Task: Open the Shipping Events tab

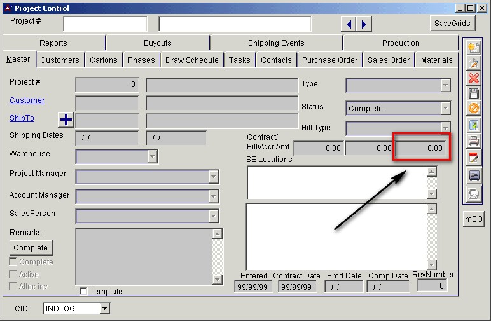Action: tap(276, 43)
